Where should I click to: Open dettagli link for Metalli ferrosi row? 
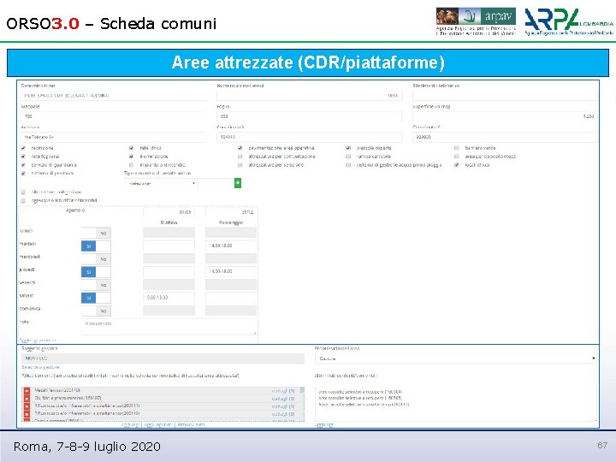[x=283, y=391]
